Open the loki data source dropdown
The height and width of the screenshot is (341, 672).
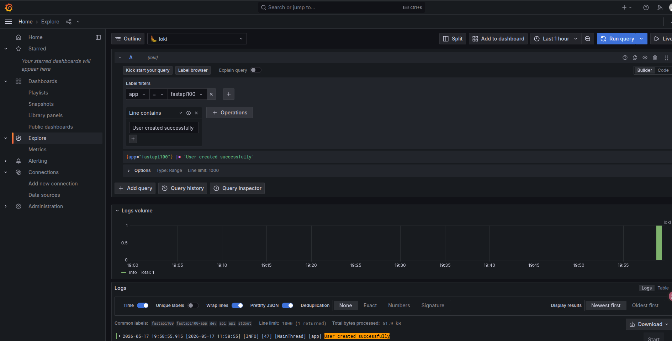(197, 39)
